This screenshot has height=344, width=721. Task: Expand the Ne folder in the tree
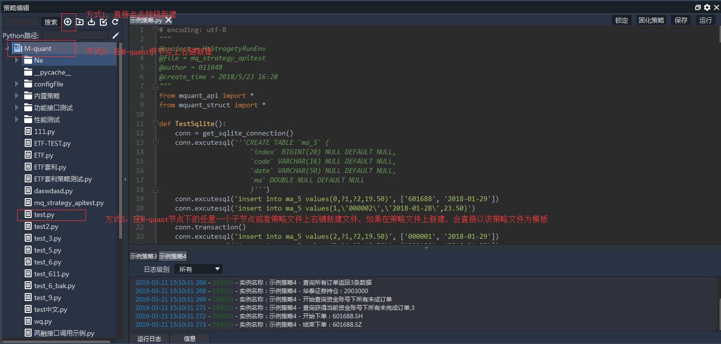coord(16,60)
